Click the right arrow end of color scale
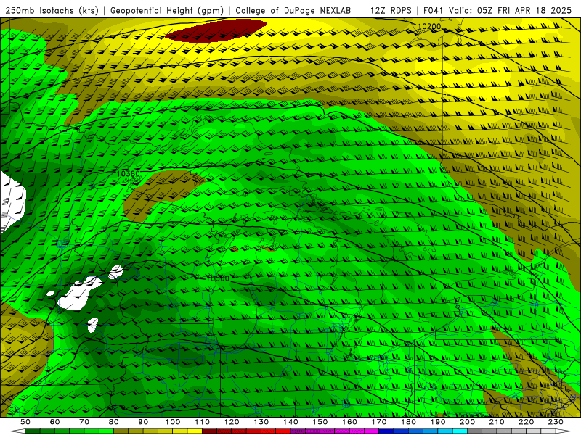This screenshot has height=435, width=581. pyautogui.click(x=564, y=431)
